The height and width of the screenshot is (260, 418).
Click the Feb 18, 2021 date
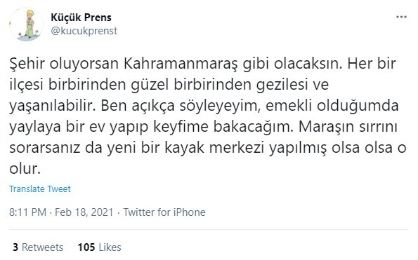coord(84,212)
